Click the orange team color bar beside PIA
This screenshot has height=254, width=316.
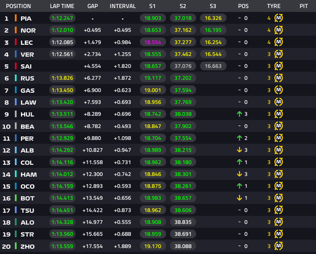point(15,18)
